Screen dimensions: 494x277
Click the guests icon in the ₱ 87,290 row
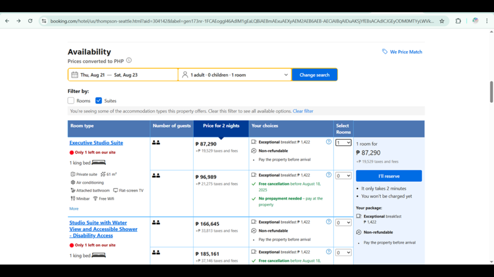click(156, 142)
